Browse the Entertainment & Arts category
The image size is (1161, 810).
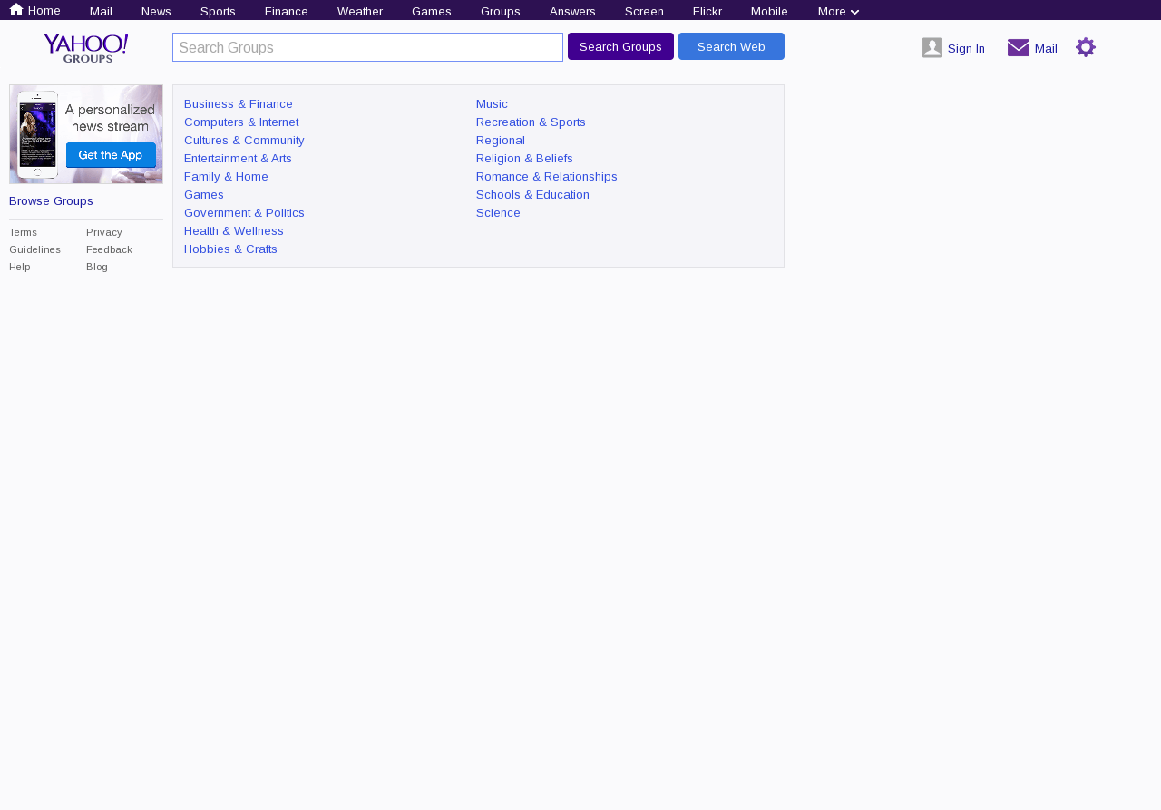click(238, 159)
